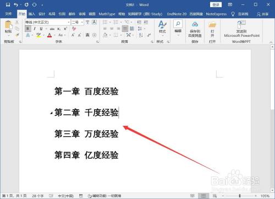Justify the paragraph text
This screenshot has width=275, height=199.
[x=125, y=29]
